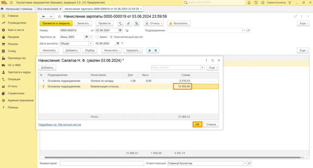The image size is (313, 168).
Task: Click the favorites star in title bar
Action: 262,2
